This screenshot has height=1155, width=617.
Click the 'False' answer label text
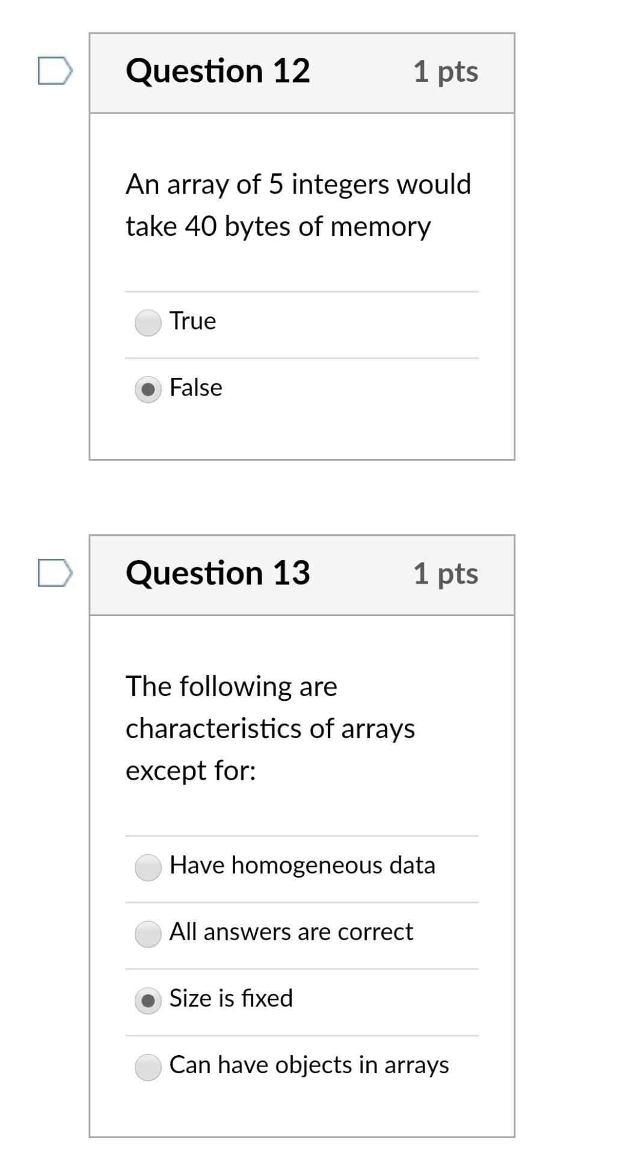(196, 387)
